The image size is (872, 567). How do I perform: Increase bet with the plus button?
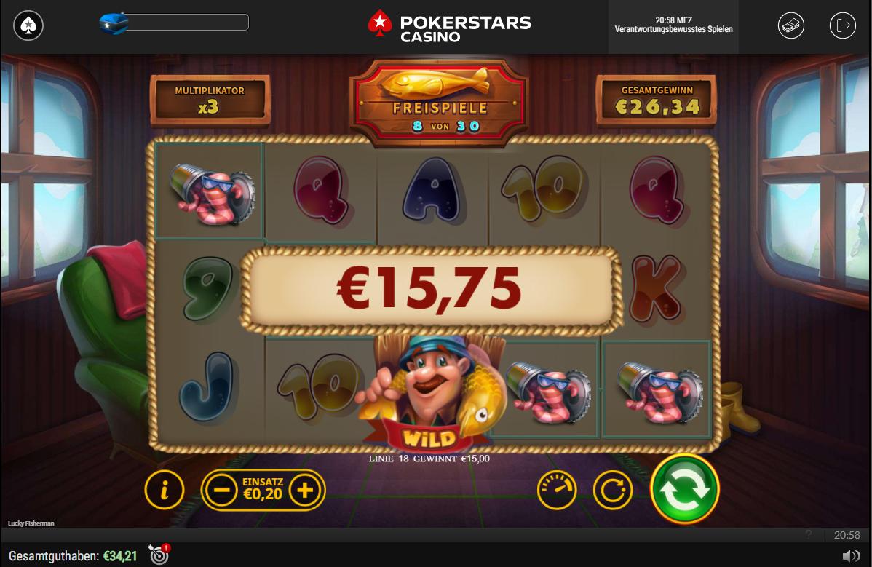point(305,490)
